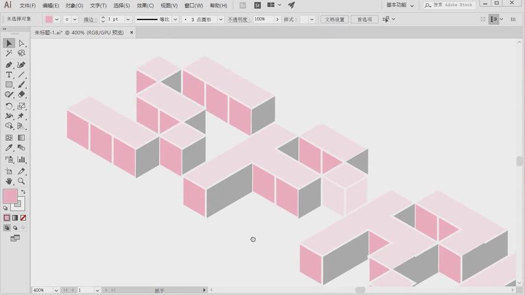The image size is (525, 295).
Task: Select the Curvature tool
Action: pos(21,65)
